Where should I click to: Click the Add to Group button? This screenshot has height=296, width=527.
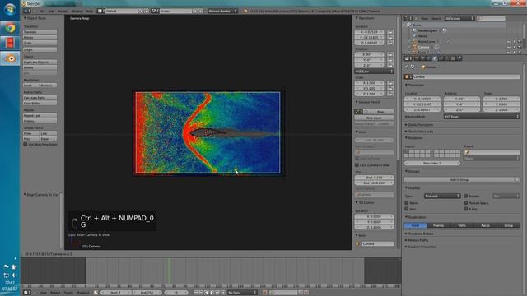459,180
